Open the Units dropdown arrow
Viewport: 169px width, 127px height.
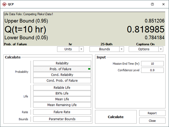coord(81,49)
